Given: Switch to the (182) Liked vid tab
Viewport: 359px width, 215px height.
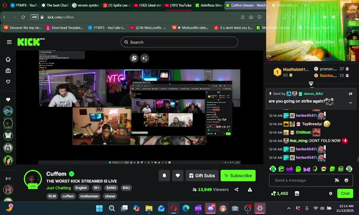Looking at the screenshot, I should 148,5.
